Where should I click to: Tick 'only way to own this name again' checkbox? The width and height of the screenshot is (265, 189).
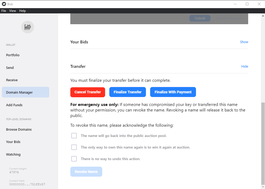pos(74,147)
